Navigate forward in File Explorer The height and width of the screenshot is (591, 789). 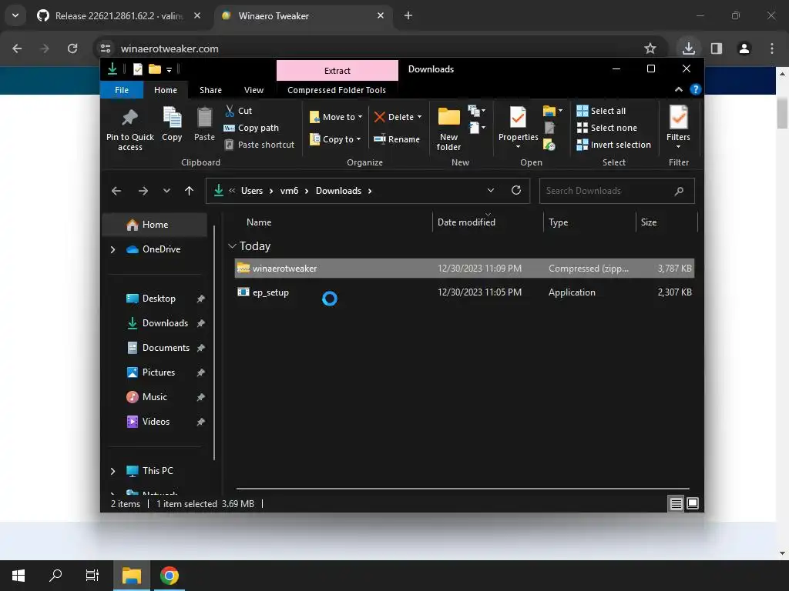point(143,191)
